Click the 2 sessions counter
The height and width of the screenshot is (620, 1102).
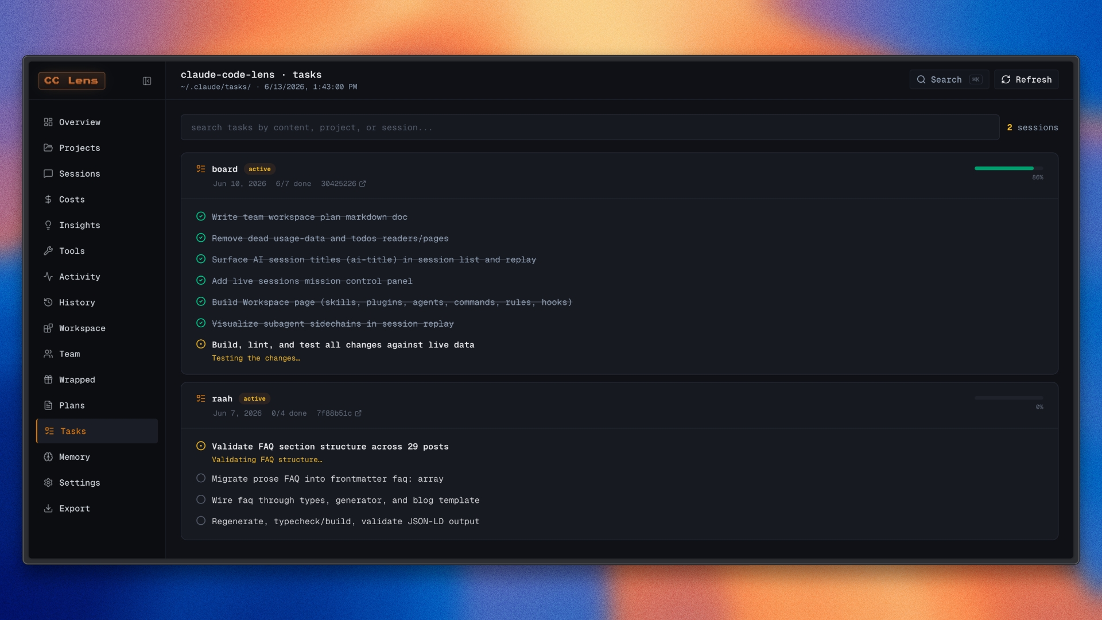pos(1033,127)
